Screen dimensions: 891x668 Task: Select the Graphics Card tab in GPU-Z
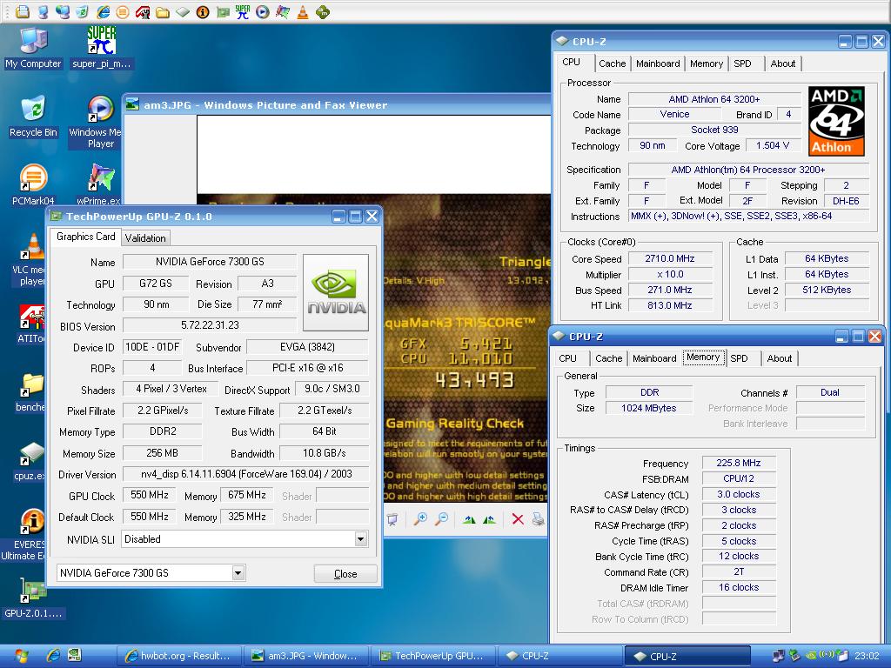click(86, 237)
